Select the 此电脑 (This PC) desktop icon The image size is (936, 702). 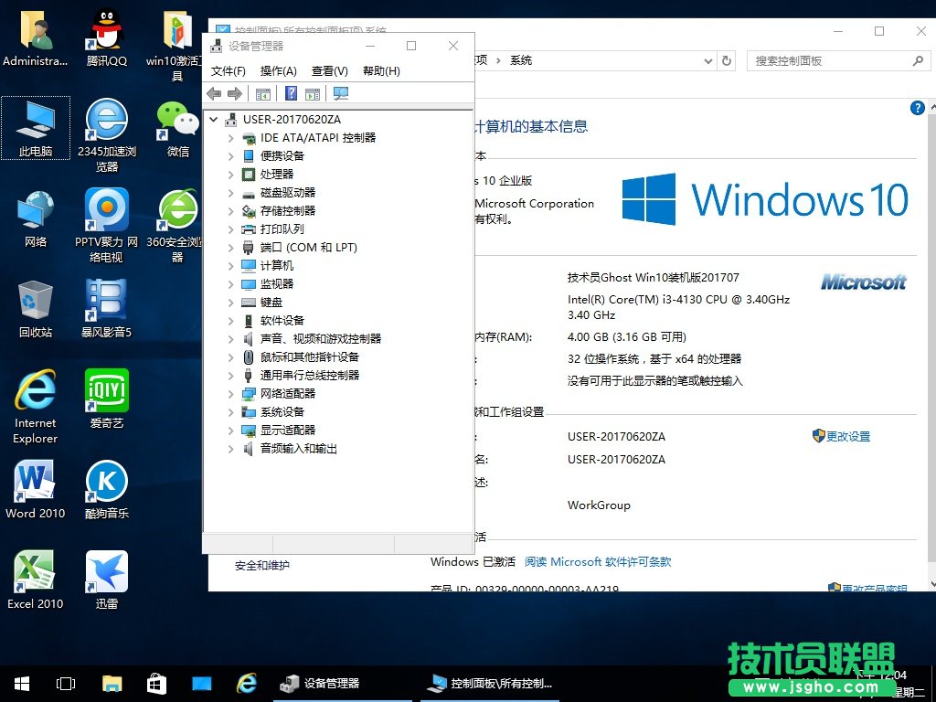tap(36, 128)
